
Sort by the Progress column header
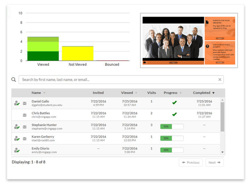pos(170,93)
